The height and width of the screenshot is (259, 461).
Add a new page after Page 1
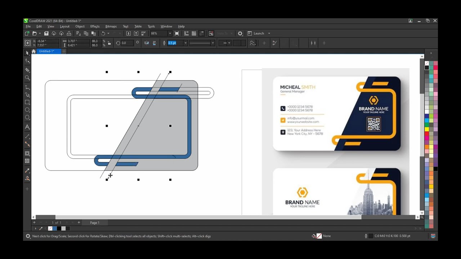point(79,223)
